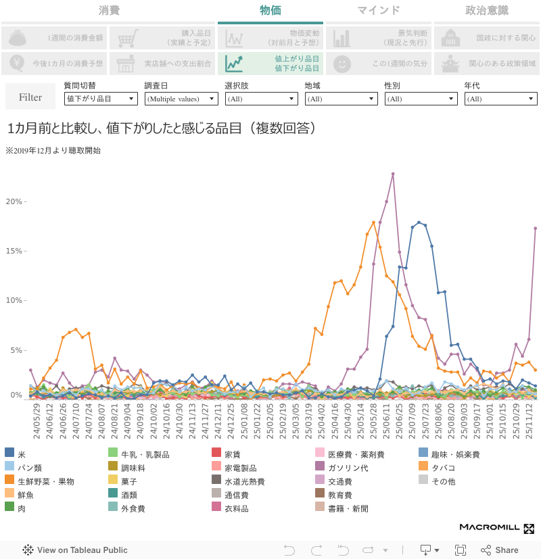Select 家賃 legend label
The image size is (541, 559).
[233, 454]
